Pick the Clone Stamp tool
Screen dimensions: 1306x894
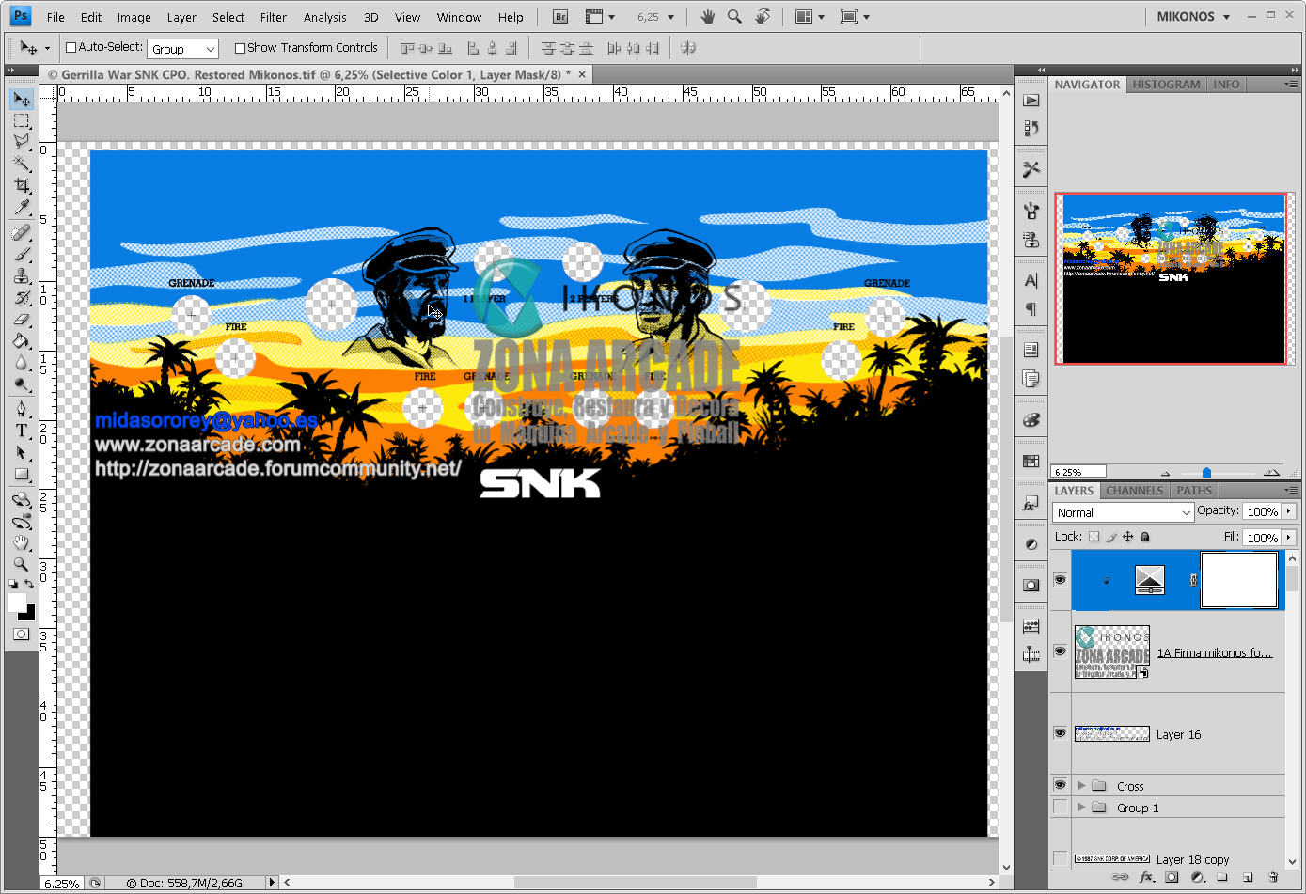click(22, 277)
